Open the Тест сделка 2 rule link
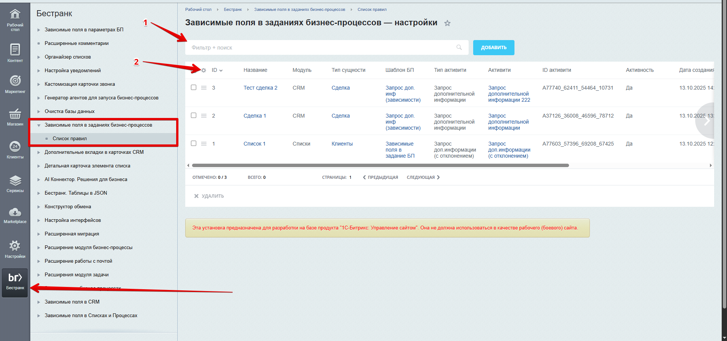Screen dimensions: 727x341 pyautogui.click(x=260, y=87)
